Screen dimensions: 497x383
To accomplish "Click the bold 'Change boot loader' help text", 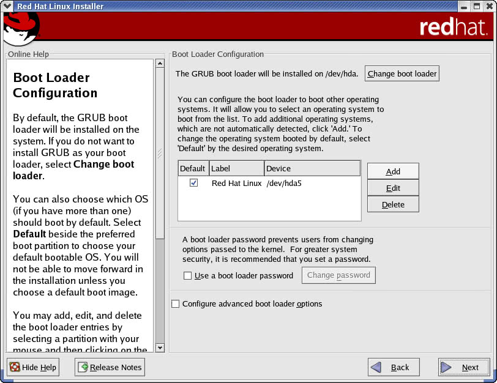I will 73,170.
